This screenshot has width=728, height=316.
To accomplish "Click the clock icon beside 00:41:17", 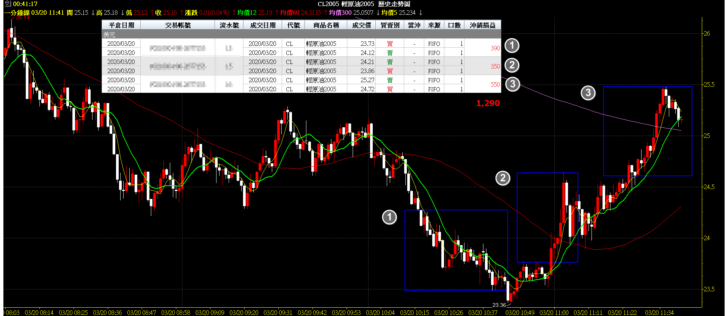I will (x=8, y=3).
